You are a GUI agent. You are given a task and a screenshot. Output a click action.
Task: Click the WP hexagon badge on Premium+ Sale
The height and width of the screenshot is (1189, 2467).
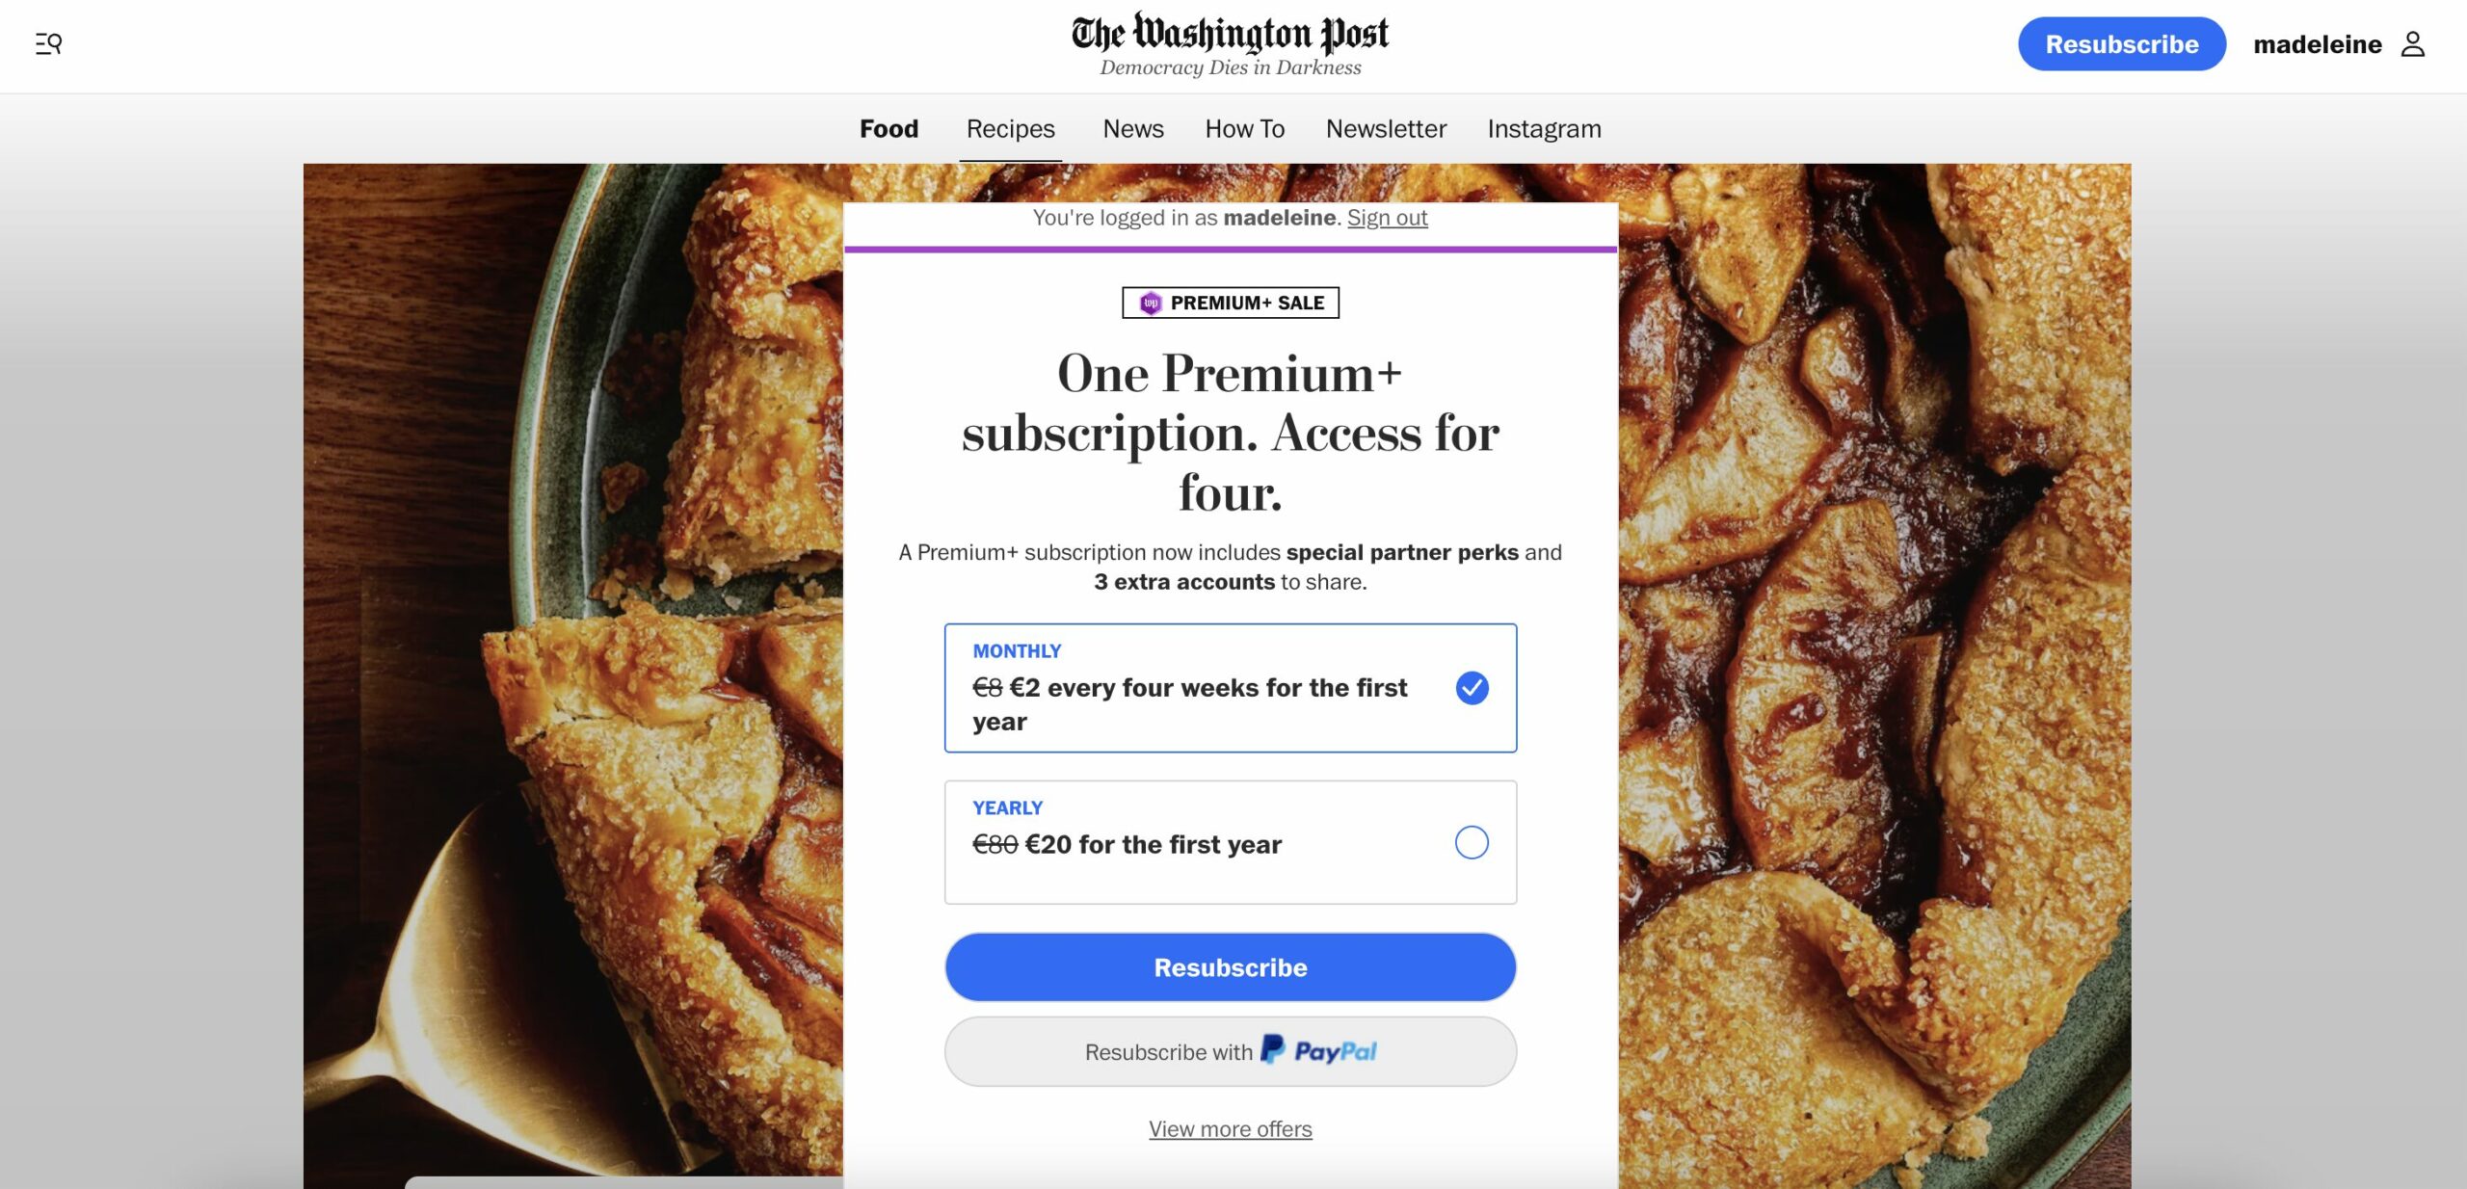click(1150, 302)
